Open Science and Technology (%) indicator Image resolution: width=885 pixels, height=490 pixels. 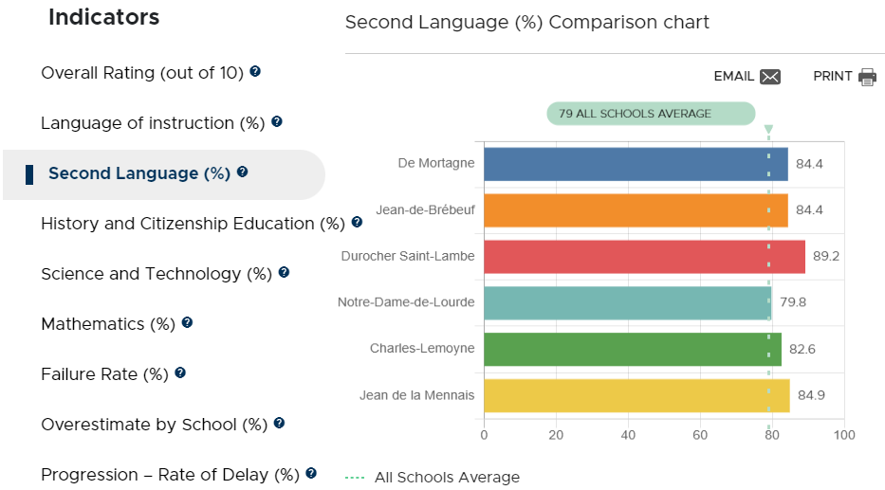coord(157,274)
